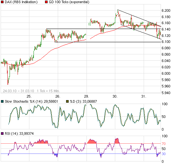Click the purple RSI (14) legend swatch
The width and height of the screenshot is (174, 164).
tap(2, 133)
